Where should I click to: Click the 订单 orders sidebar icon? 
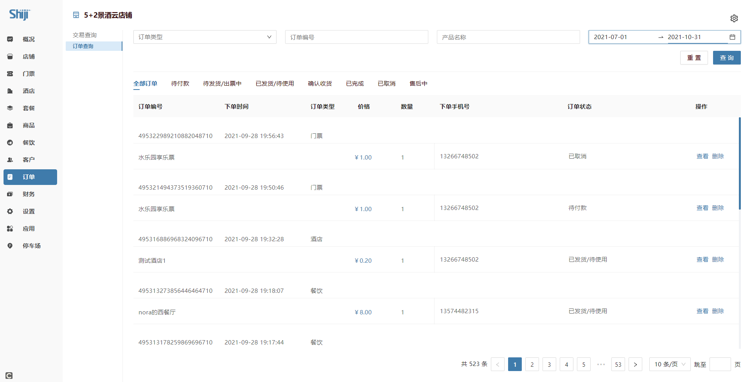click(10, 177)
